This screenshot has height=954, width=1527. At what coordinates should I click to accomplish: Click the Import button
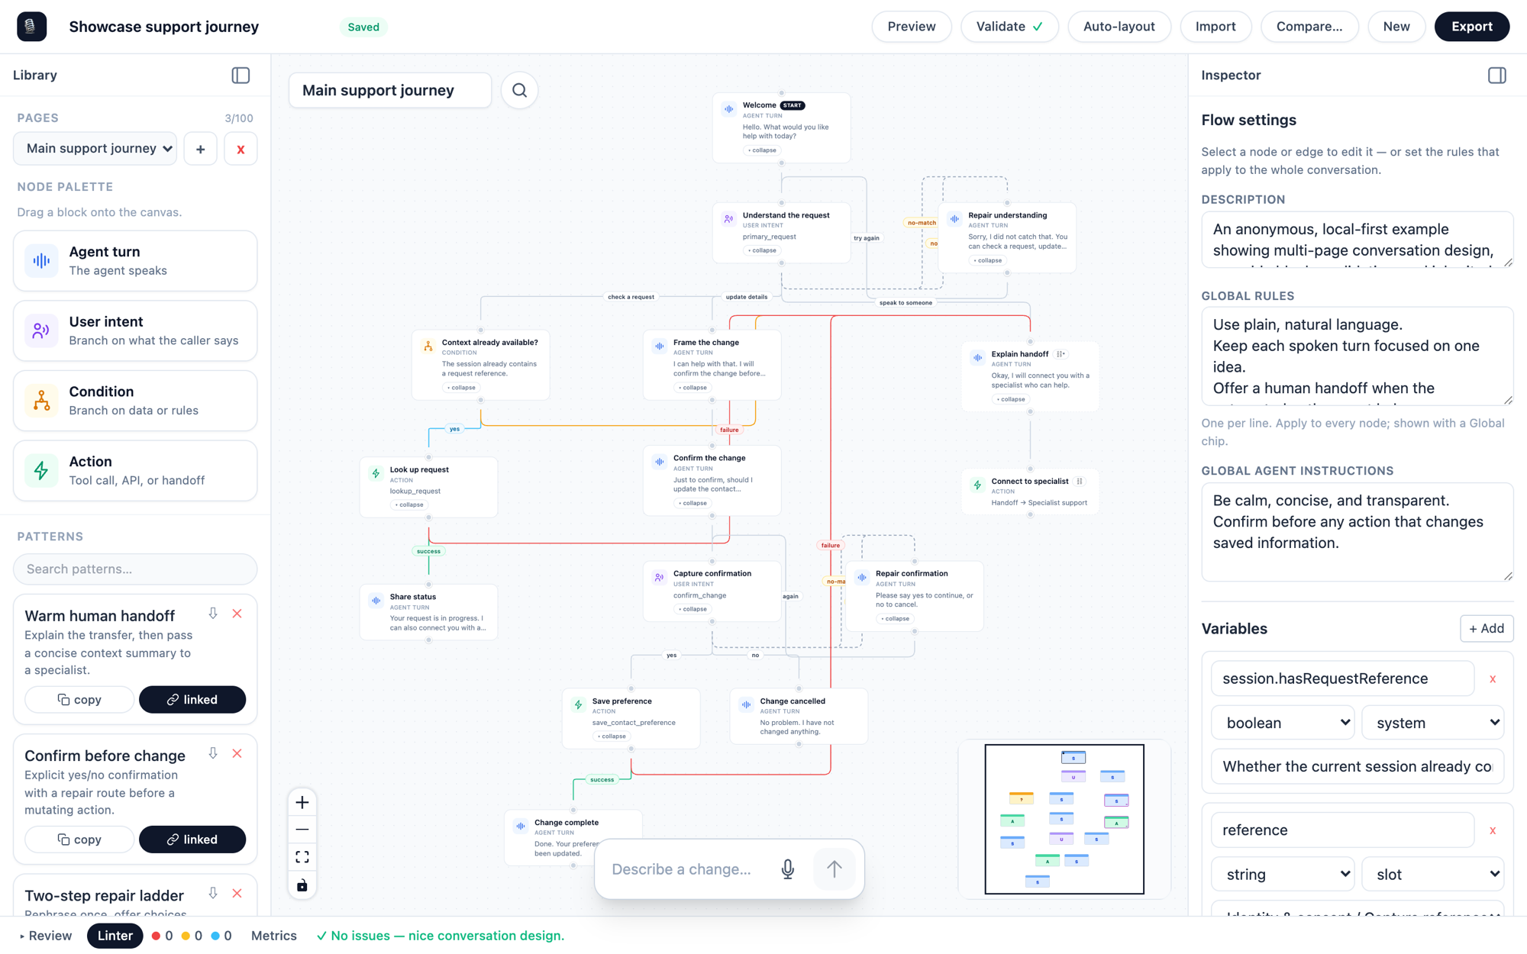pos(1215,27)
